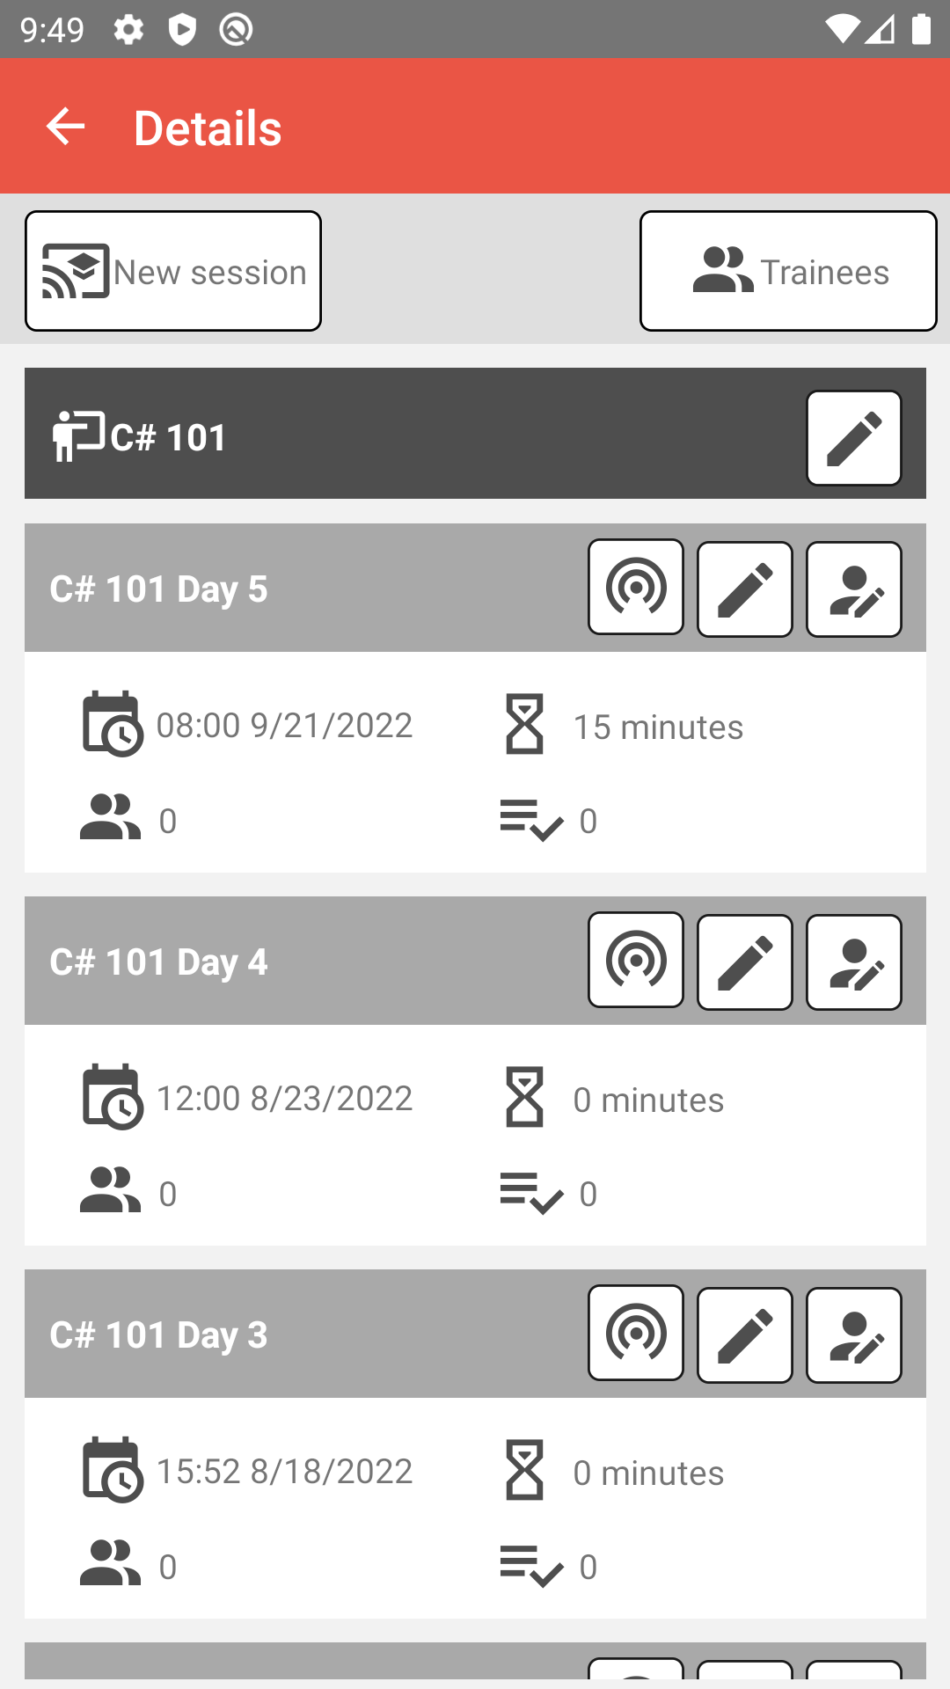The width and height of the screenshot is (950, 1689).
Task: Go back using the arrow in Details header
Action: [x=66, y=127]
